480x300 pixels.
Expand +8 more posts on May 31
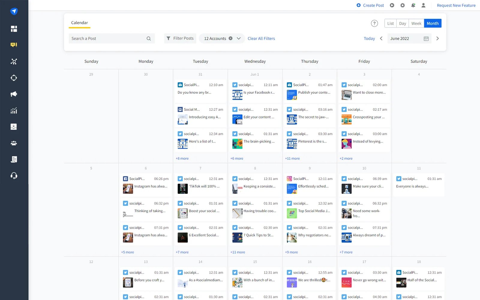coord(182,158)
